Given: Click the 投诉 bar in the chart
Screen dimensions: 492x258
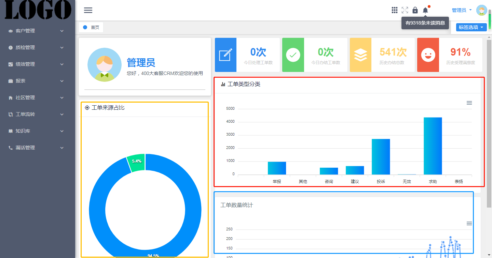Looking at the screenshot, I should point(381,157).
